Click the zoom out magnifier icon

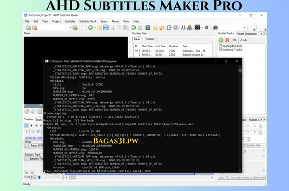pos(31,172)
